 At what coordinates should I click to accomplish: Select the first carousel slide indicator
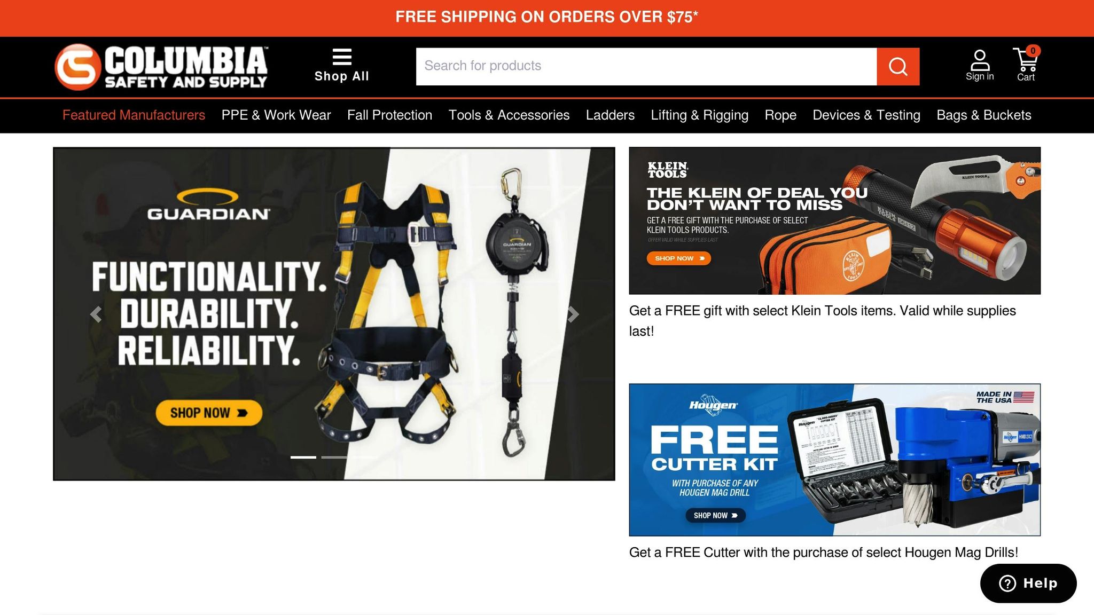click(303, 457)
